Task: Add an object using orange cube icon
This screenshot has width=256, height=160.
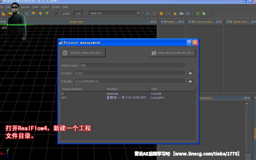Action: click(161, 14)
